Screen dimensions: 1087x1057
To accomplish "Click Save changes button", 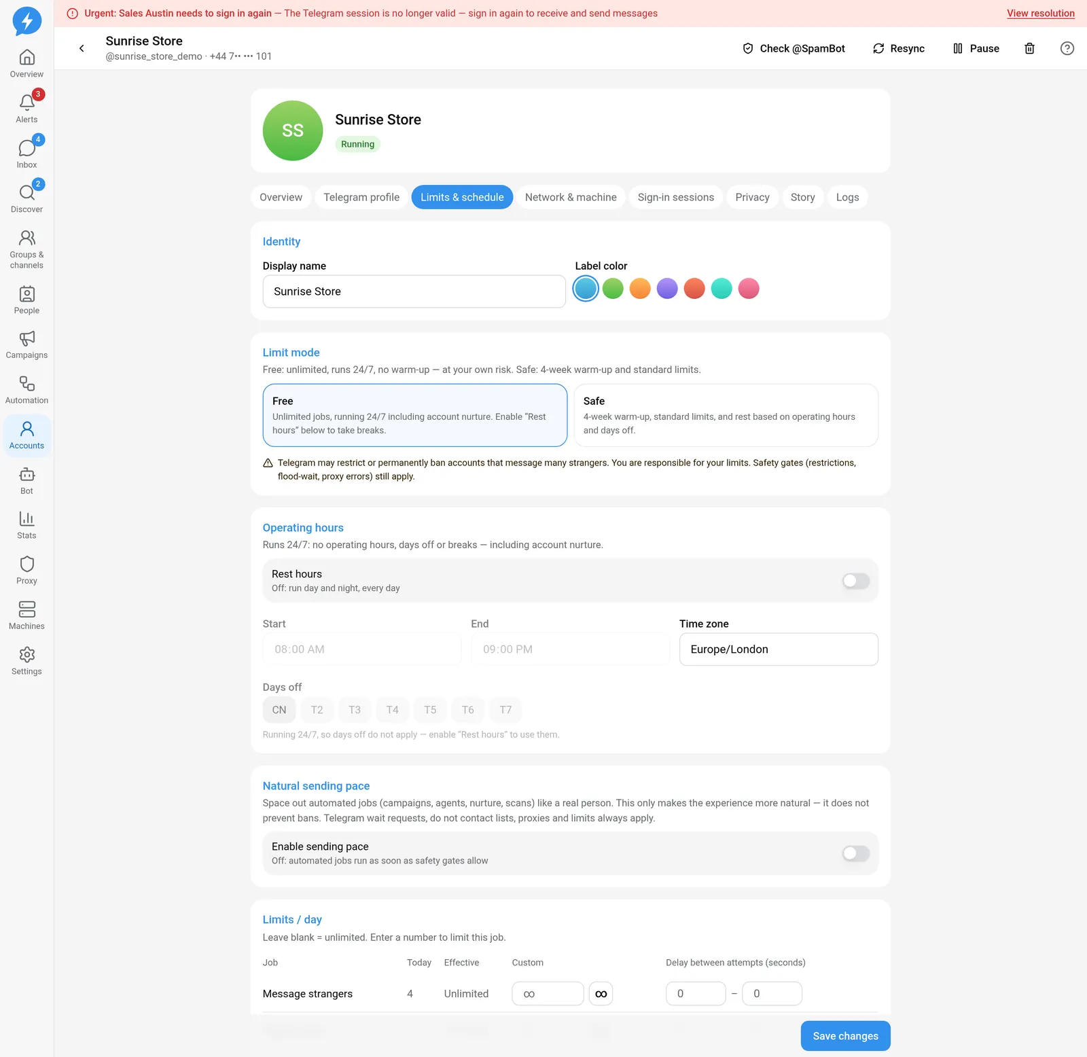I will 845,1036.
